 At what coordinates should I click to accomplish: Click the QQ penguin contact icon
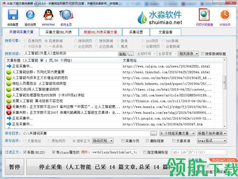point(48,15)
